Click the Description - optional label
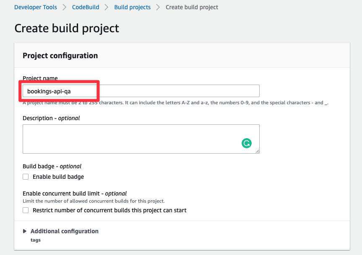The height and width of the screenshot is (255, 362). tap(51, 118)
